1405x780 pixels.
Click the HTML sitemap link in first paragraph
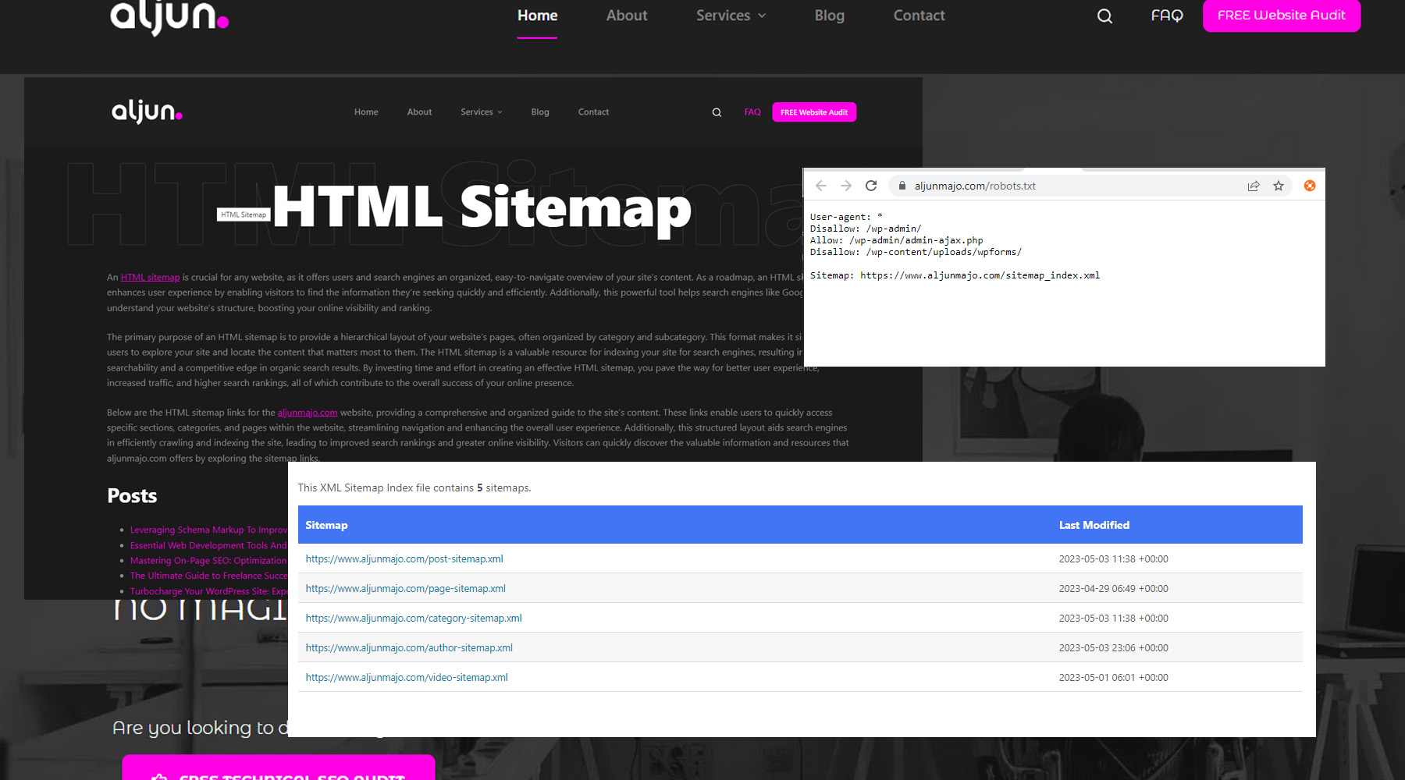point(150,278)
